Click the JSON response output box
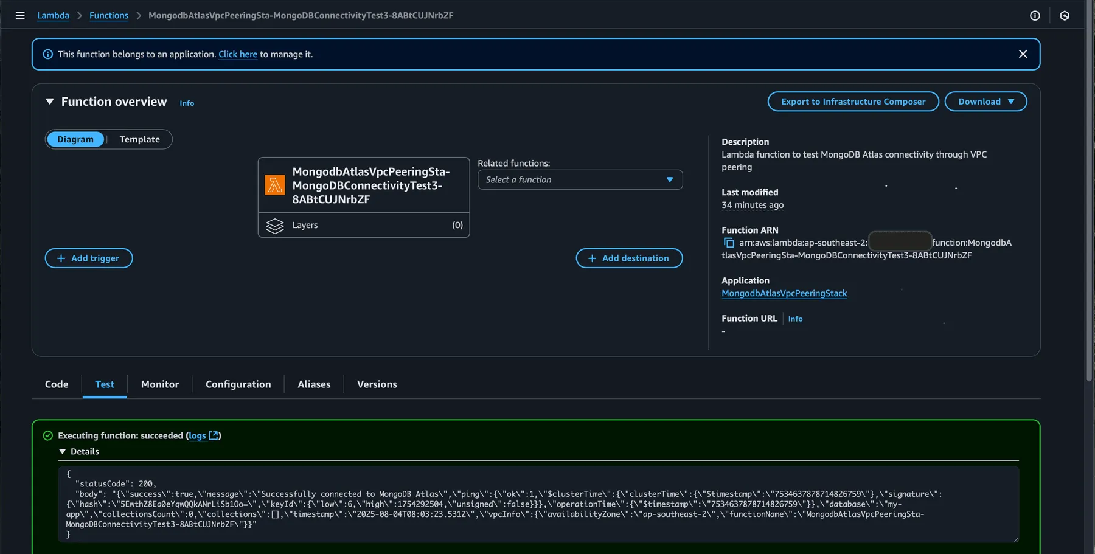Viewport: 1095px width, 554px height. [538, 504]
